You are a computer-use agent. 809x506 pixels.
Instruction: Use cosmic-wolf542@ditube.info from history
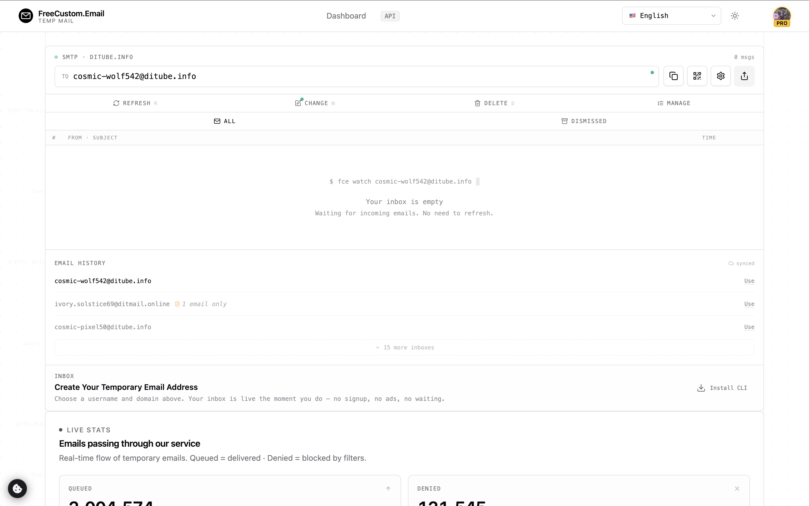749,281
